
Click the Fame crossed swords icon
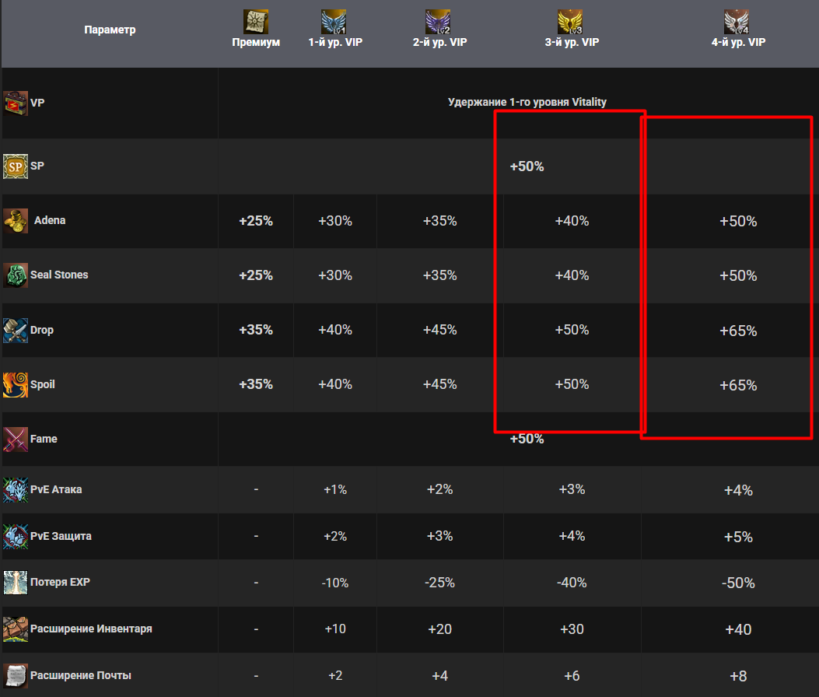16,440
